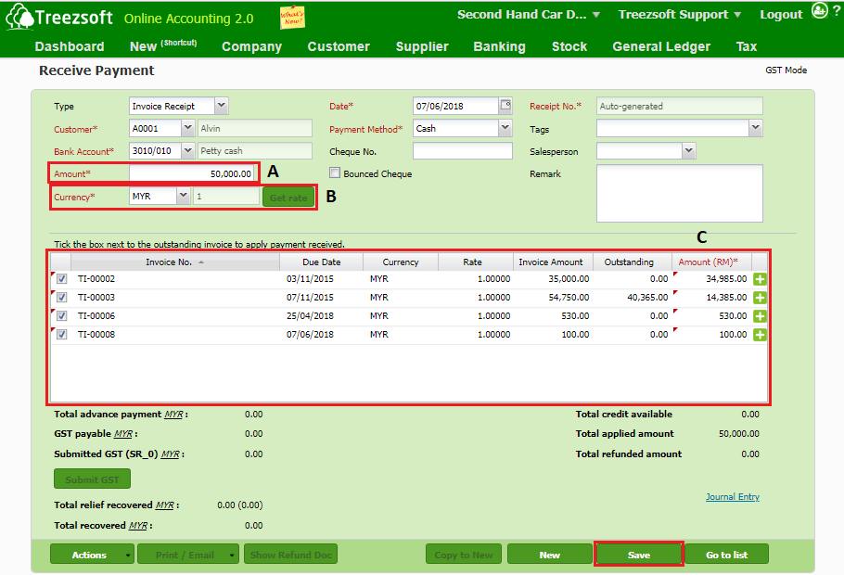Click the Amount input field
The image size is (844, 575).
coord(192,173)
